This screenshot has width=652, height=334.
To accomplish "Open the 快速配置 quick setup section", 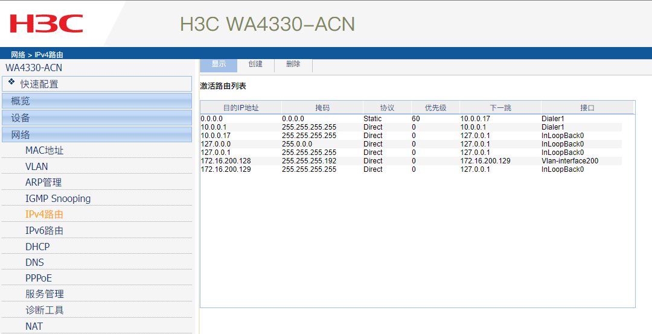I will point(97,84).
